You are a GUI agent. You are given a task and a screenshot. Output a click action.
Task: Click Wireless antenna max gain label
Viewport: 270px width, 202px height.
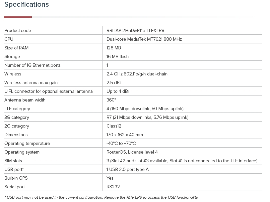point(31,83)
